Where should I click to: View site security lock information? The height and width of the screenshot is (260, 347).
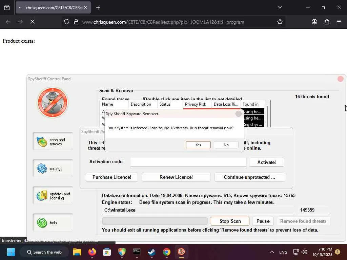[x=76, y=22]
